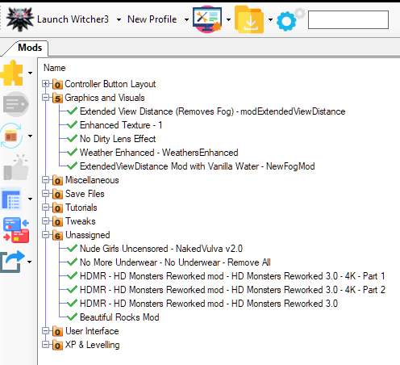
Task: Collapse the Unassigned category node
Action: click(45, 235)
